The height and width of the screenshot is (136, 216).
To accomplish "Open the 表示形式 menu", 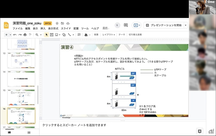I will (x=53, y=28).
